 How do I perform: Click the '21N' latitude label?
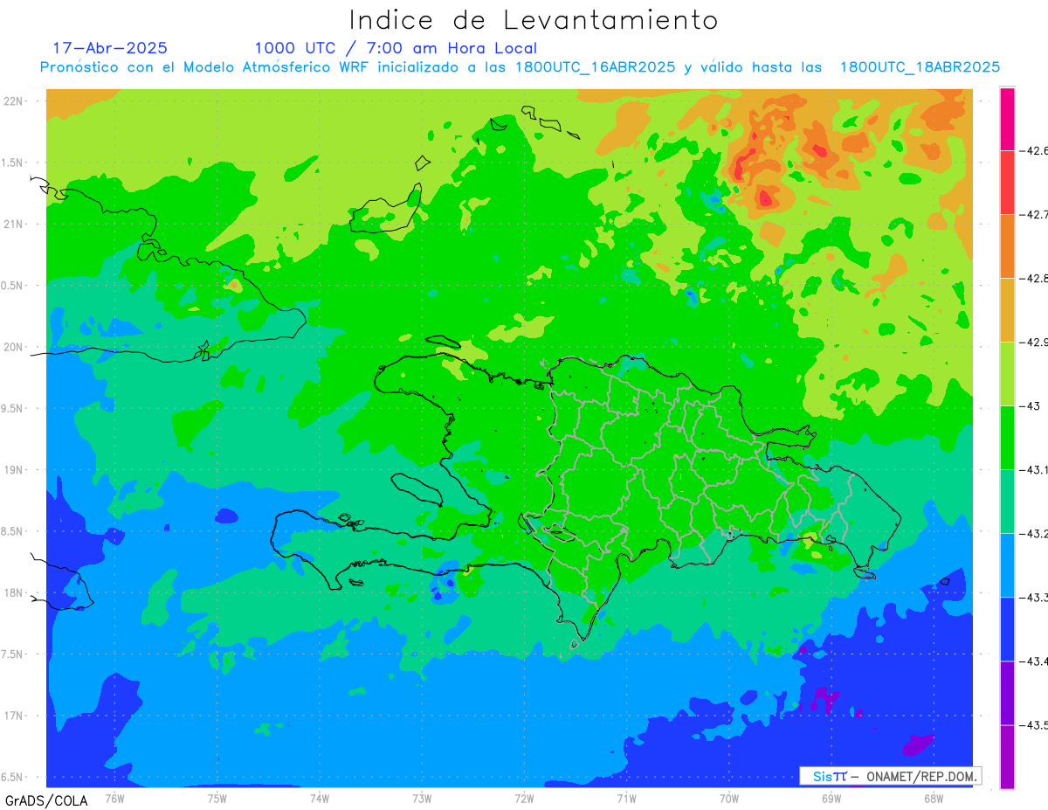pyautogui.click(x=15, y=224)
